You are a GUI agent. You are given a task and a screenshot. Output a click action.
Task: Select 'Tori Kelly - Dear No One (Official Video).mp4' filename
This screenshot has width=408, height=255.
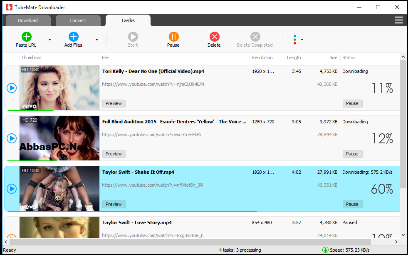[153, 71]
